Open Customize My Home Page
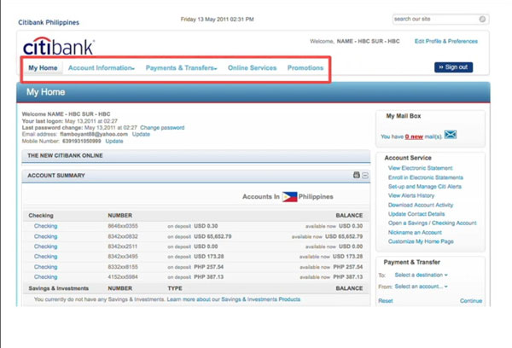The image size is (512, 348). 421,241
